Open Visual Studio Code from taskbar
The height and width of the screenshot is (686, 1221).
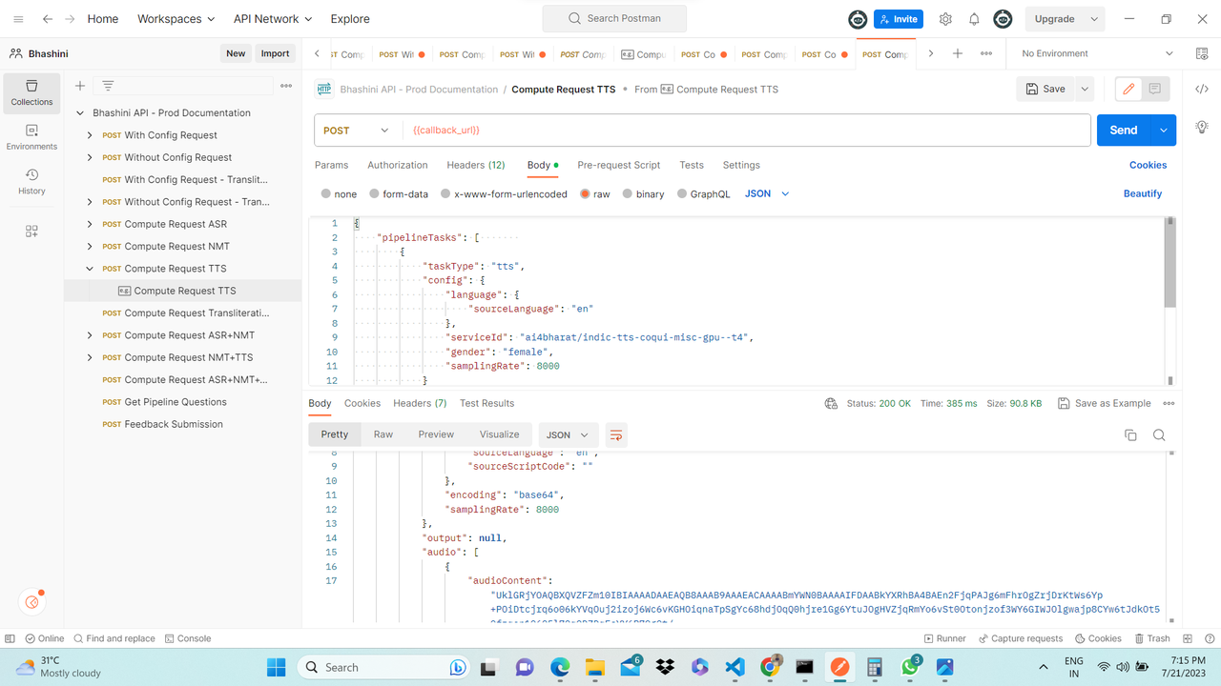[x=734, y=667]
